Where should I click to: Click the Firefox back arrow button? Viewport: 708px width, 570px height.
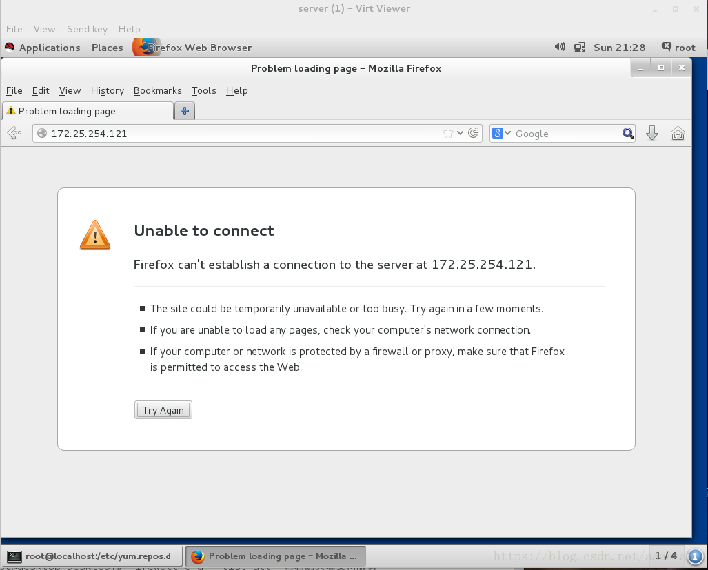[14, 133]
